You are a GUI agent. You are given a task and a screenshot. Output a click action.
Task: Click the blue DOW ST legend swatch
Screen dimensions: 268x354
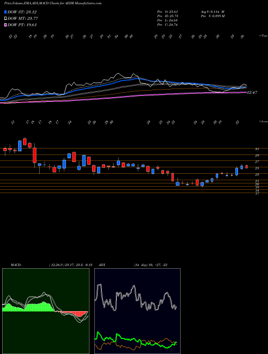pyautogui.click(x=5, y=12)
